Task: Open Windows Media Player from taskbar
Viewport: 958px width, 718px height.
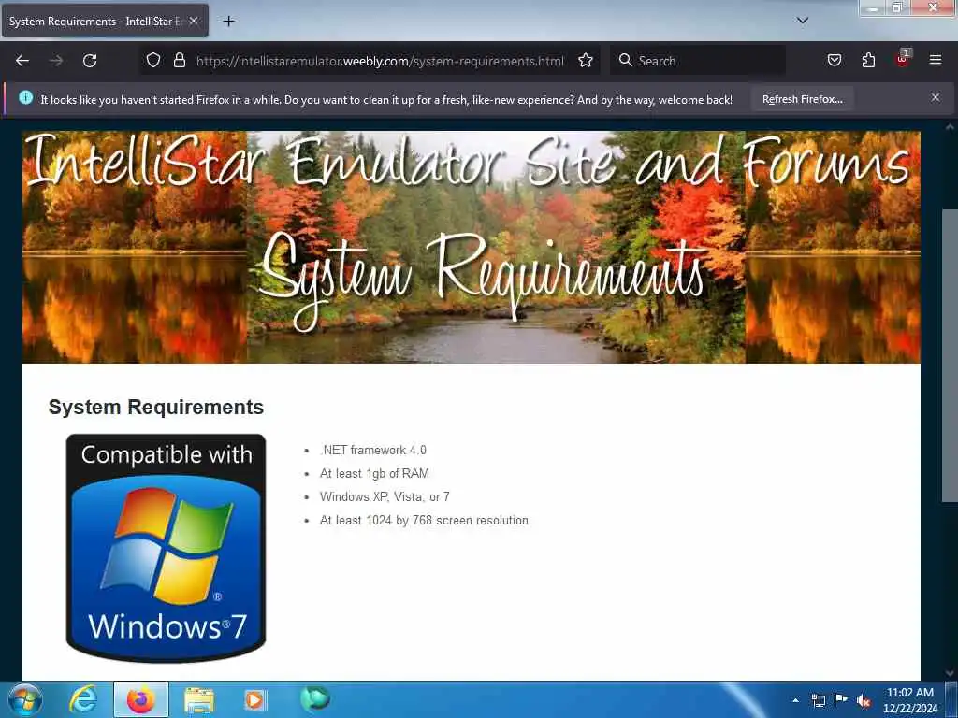Action: 255,700
